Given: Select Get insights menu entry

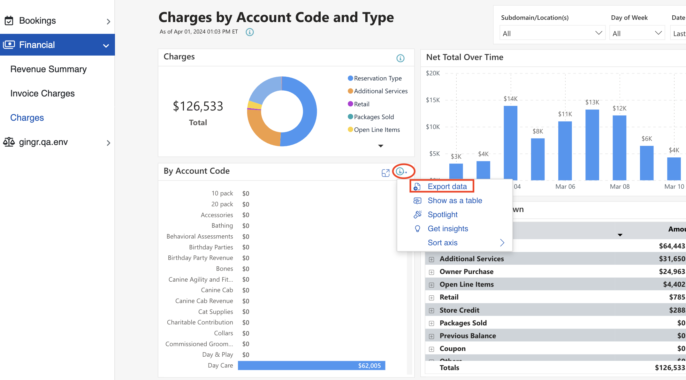Looking at the screenshot, I should pyautogui.click(x=448, y=229).
